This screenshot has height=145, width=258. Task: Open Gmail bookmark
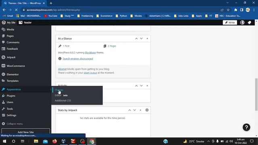(8, 16)
